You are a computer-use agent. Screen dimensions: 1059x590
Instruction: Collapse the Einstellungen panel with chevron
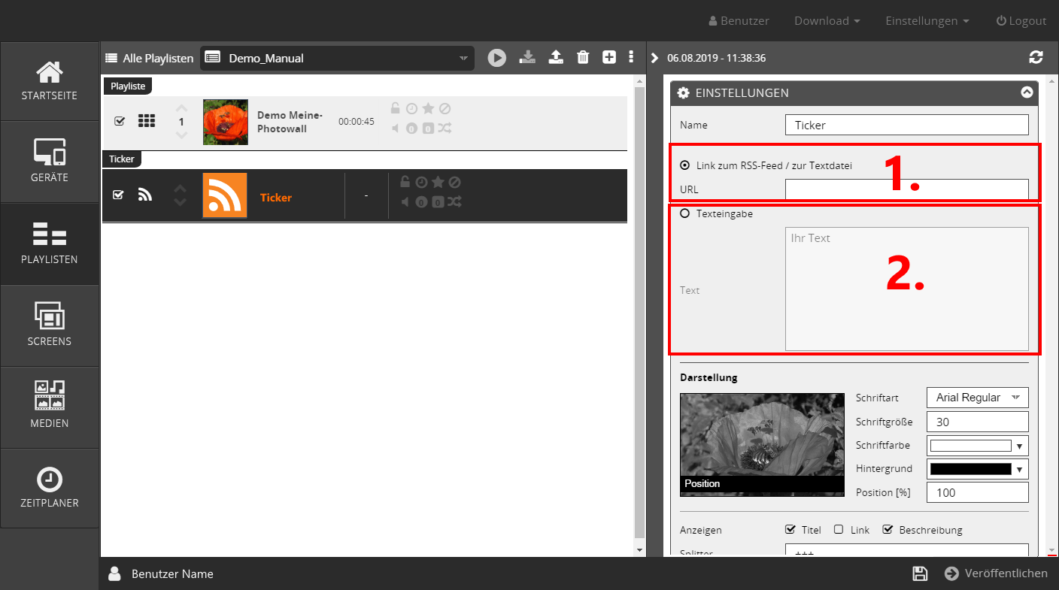1027,92
